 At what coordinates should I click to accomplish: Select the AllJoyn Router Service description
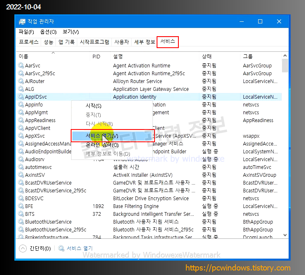point(138,81)
